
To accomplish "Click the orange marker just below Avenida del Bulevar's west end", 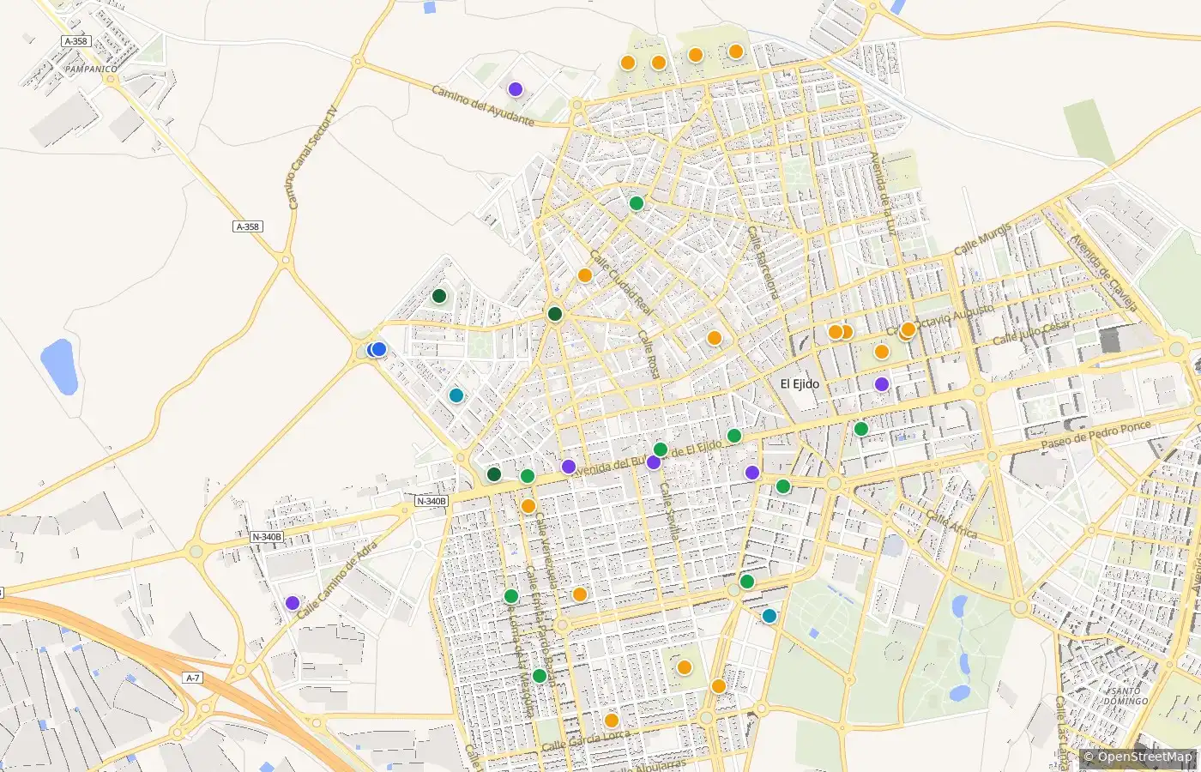I will pos(528,506).
